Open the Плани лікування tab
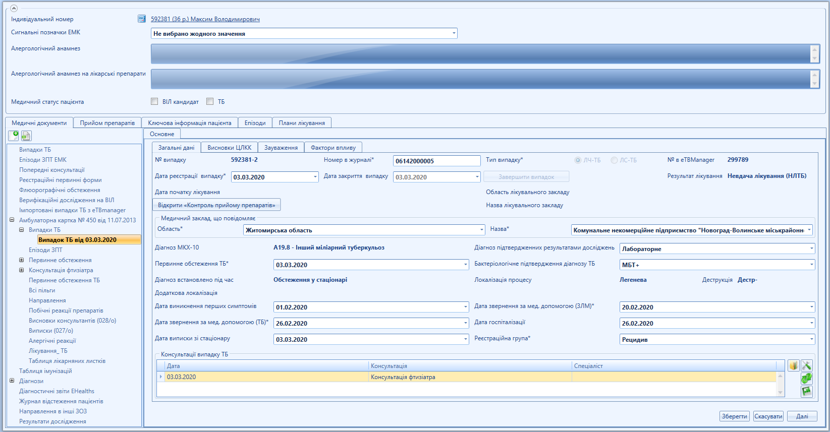Viewport: 830px width, 432px height. (302, 122)
